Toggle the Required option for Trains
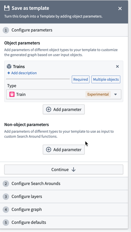The image size is (131, 232). click(80, 79)
